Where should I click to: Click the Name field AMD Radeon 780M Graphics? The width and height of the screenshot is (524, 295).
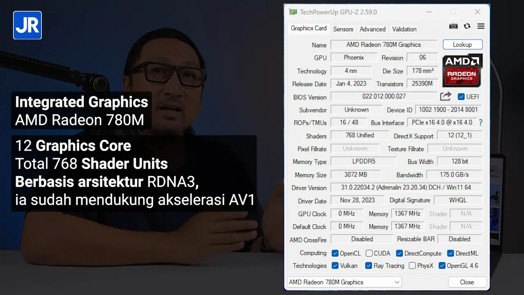point(384,45)
